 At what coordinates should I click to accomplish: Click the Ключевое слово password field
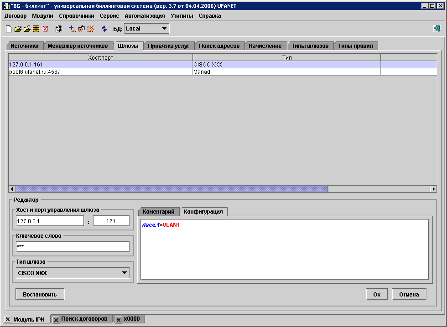tap(73, 246)
